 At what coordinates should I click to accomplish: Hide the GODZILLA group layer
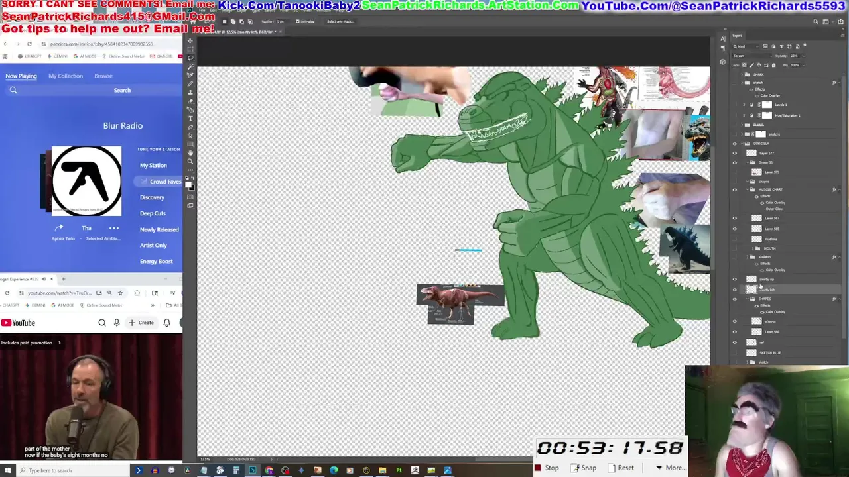(x=734, y=144)
